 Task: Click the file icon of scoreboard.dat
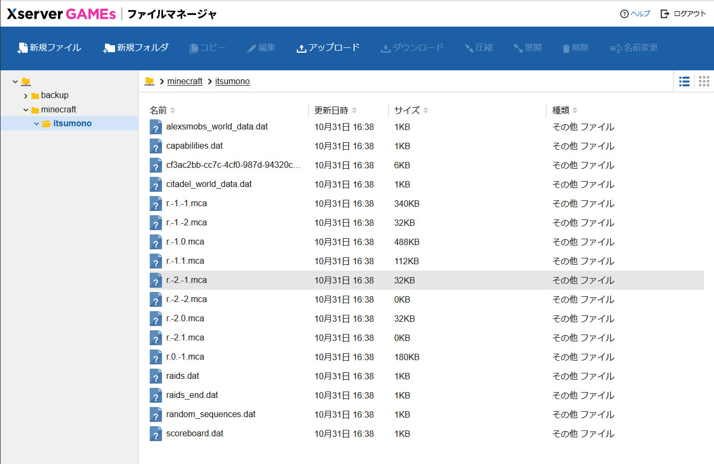[156, 434]
